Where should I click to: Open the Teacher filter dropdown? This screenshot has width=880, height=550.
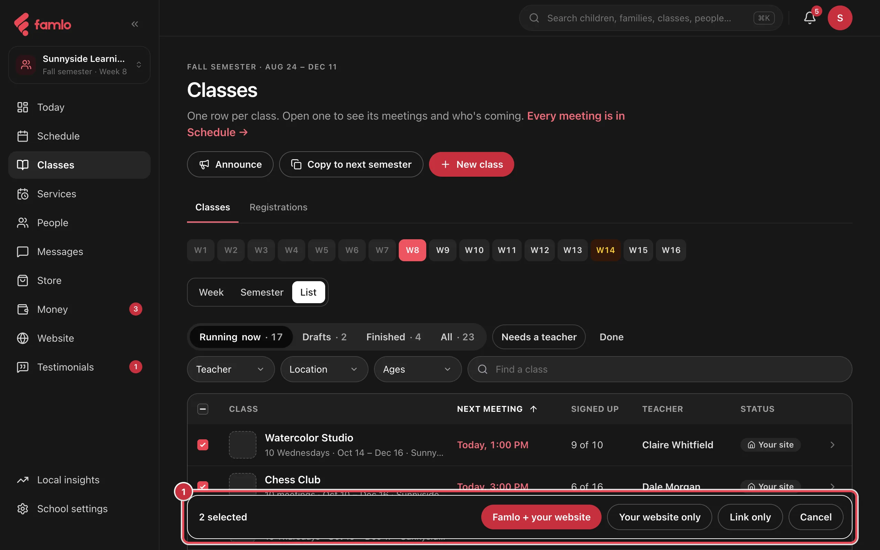coord(231,369)
